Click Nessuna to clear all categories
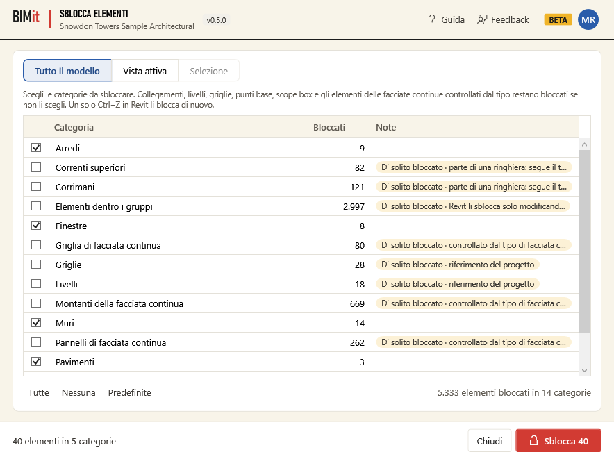The width and height of the screenshot is (614, 459). coord(78,392)
